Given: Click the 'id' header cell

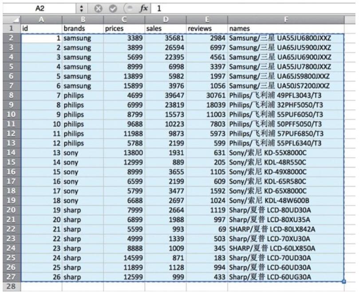Looking at the screenshot, I should (x=41, y=28).
